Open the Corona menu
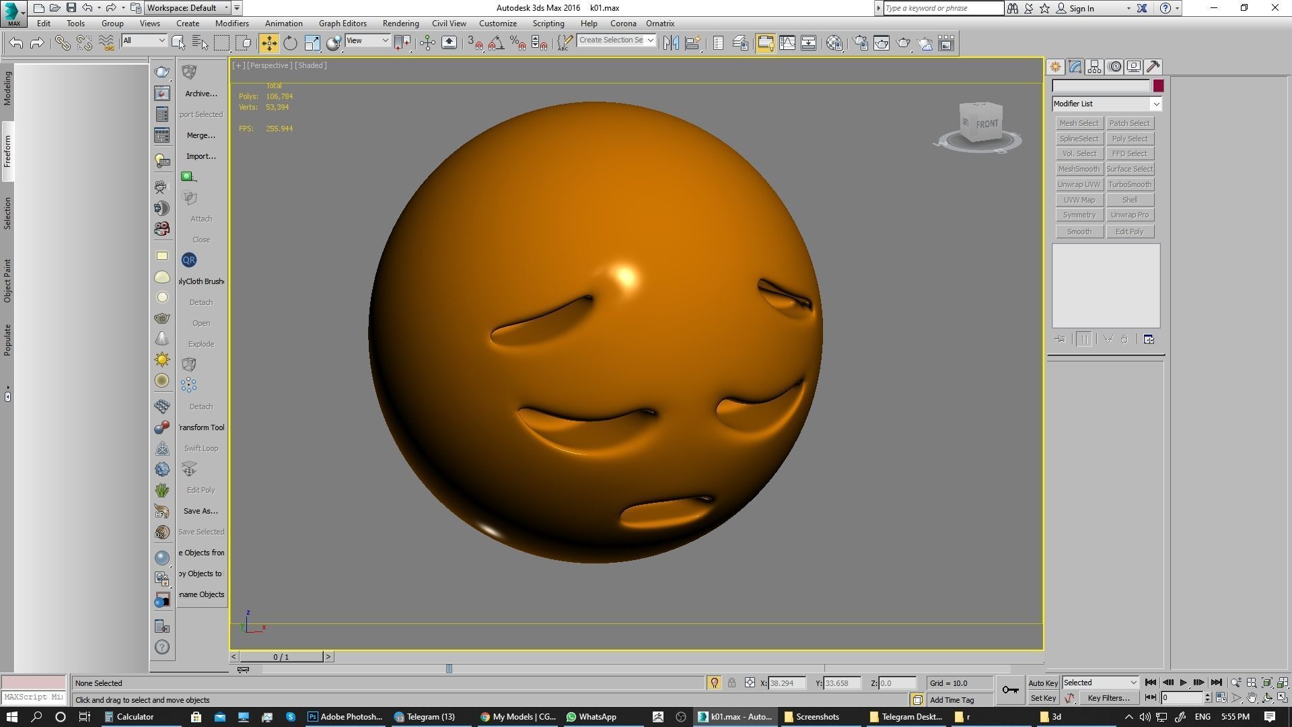Screen dimensions: 1292x727 [623, 24]
